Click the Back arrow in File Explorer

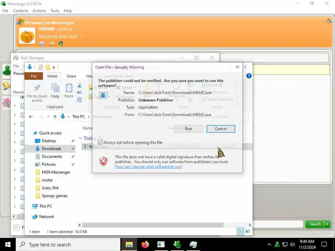(31, 117)
